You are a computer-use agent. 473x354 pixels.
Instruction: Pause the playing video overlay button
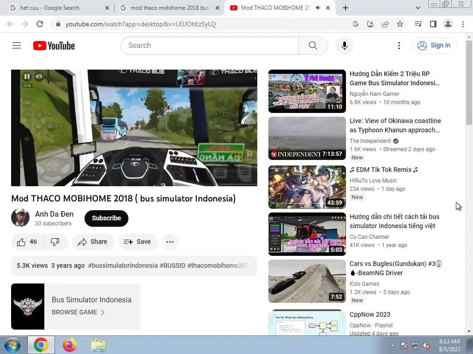tap(27, 77)
